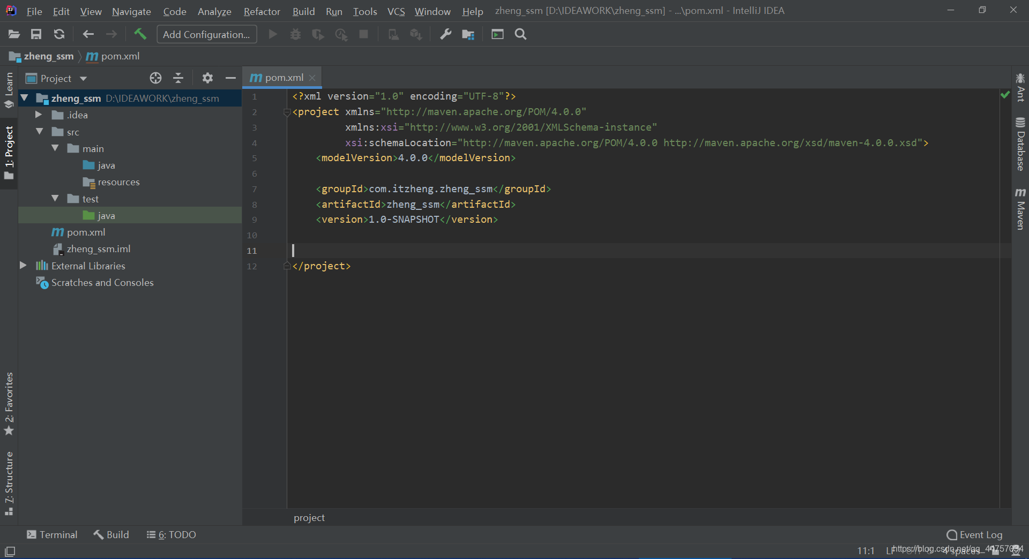This screenshot has height=559, width=1029.
Task: Open the Event Log
Action: [x=974, y=534]
